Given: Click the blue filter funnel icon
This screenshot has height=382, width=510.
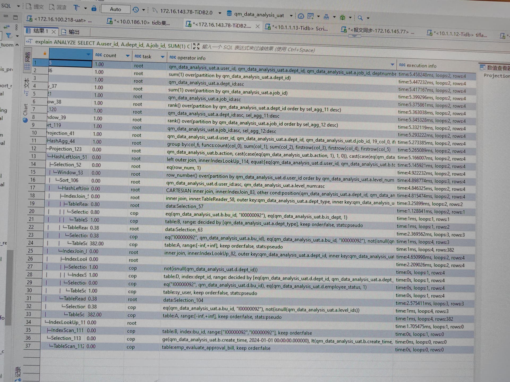Looking at the screenshot, I should [x=9, y=36].
